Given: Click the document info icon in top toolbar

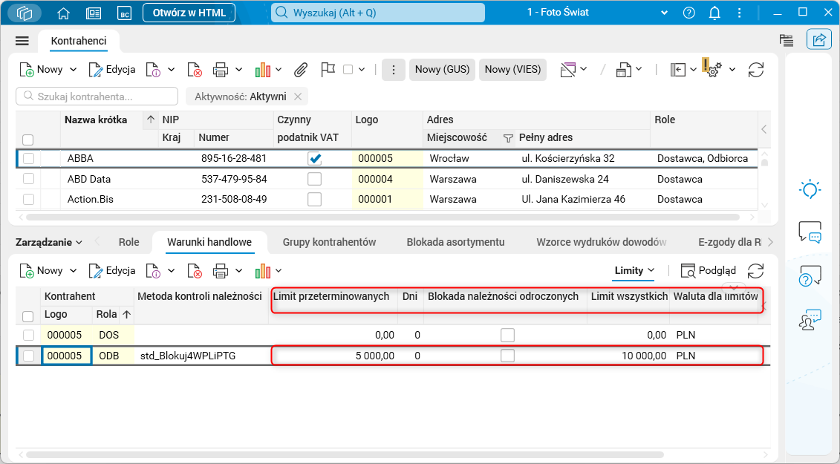Looking at the screenshot, I should coord(153,70).
